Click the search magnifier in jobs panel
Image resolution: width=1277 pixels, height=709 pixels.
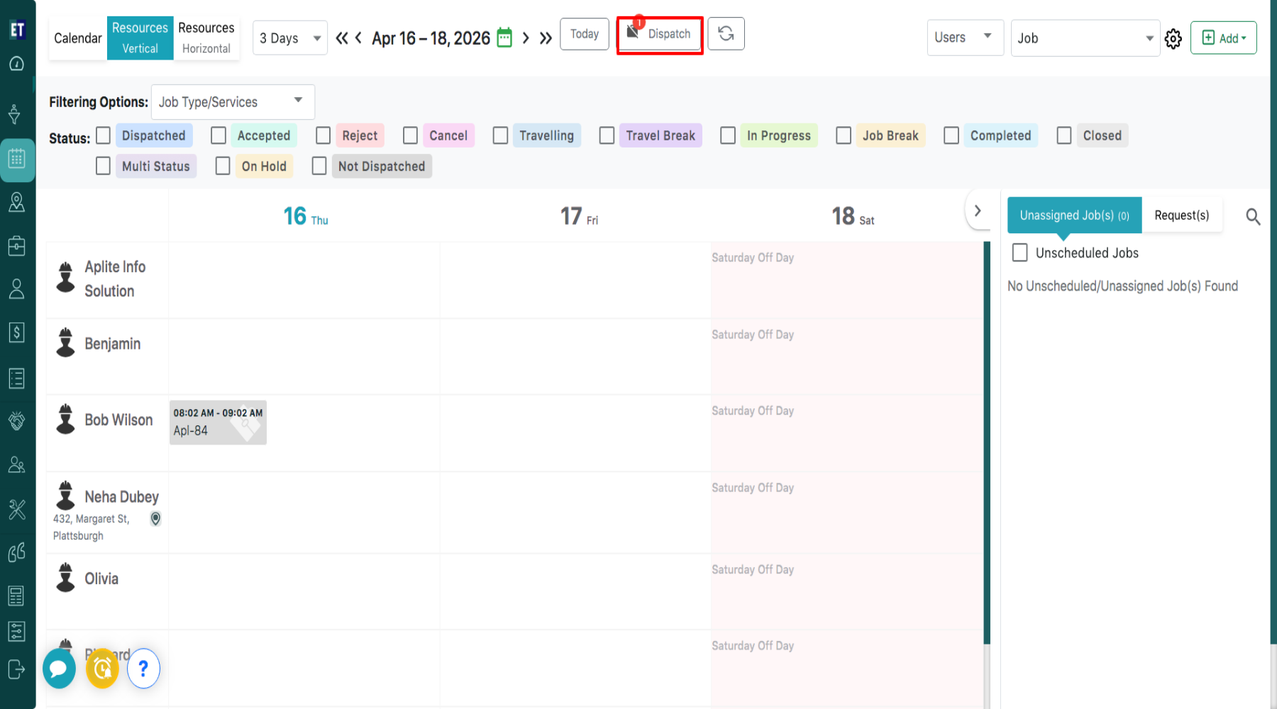coord(1253,217)
